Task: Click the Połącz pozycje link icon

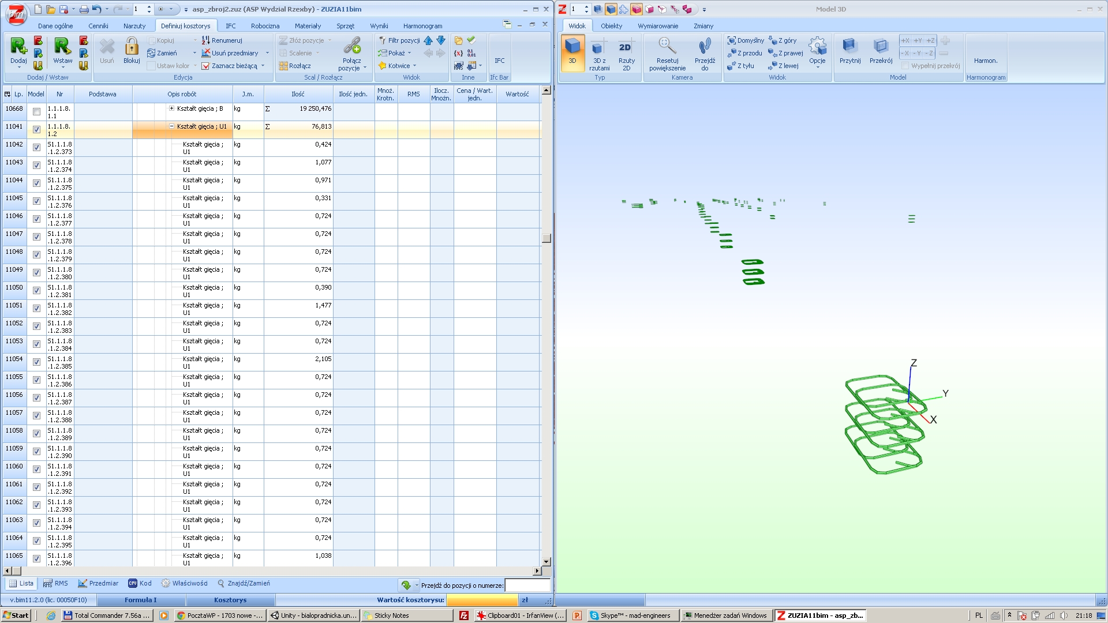Action: coord(351,47)
